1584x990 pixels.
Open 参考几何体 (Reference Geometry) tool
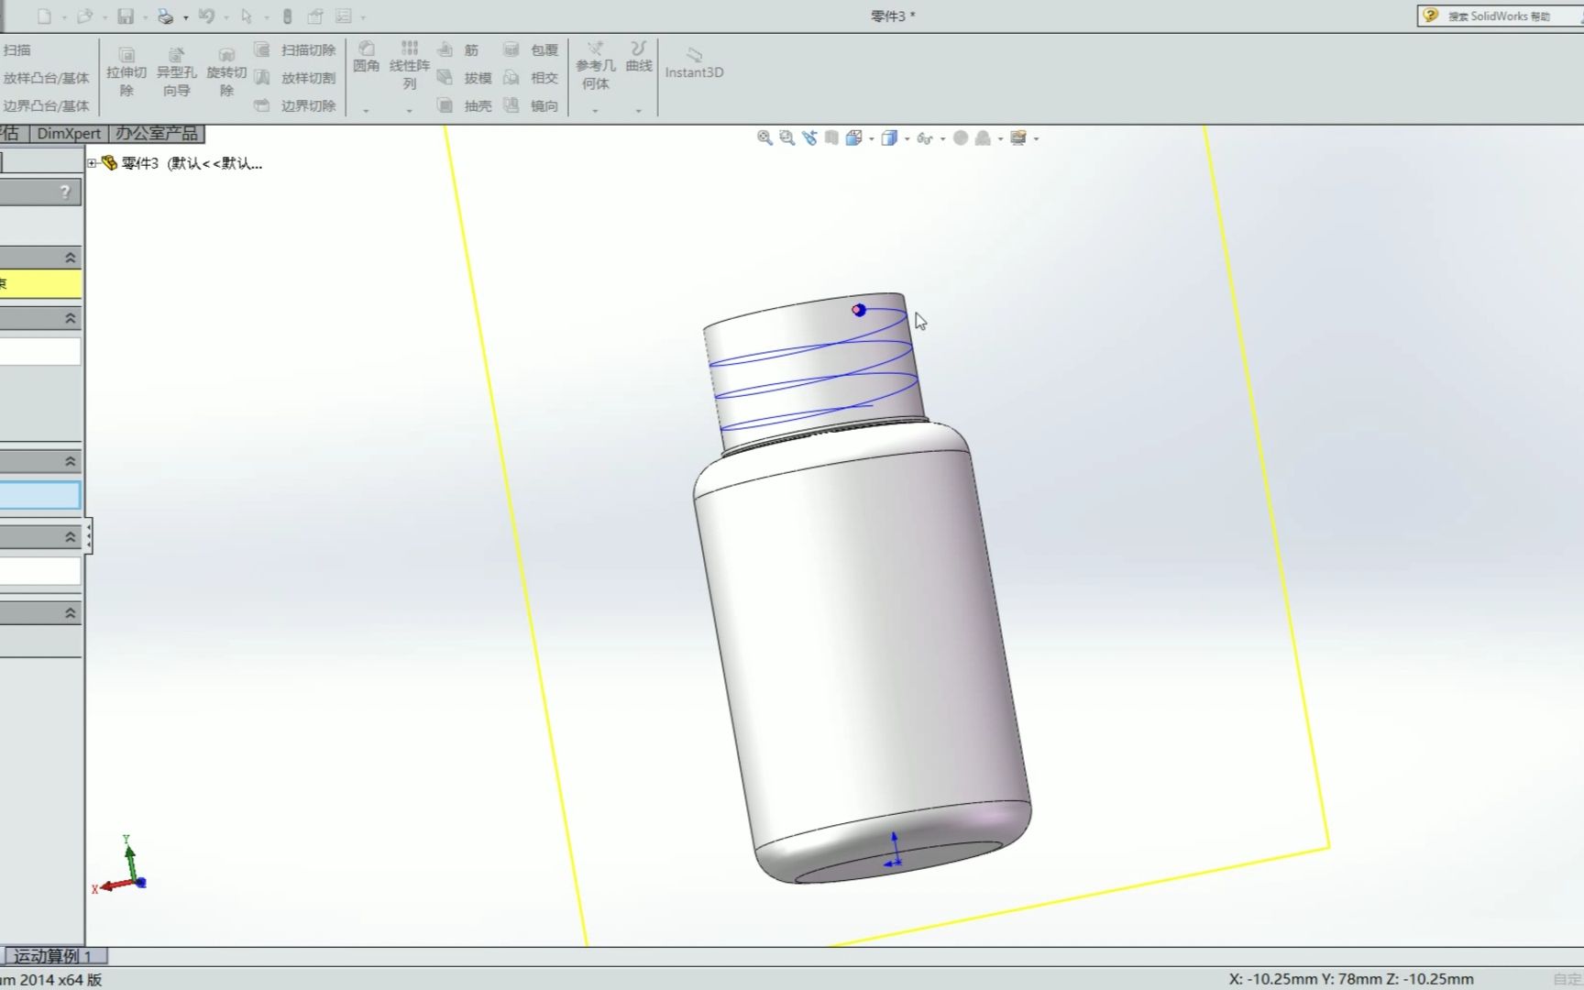point(596,65)
